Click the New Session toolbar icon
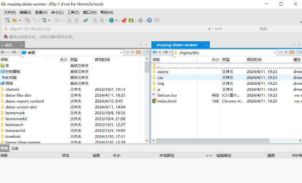 [x=7, y=20]
